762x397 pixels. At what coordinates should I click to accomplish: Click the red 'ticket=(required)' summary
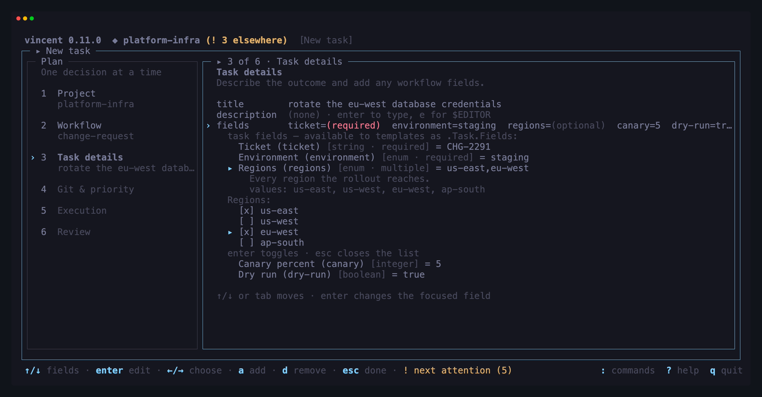click(334, 125)
